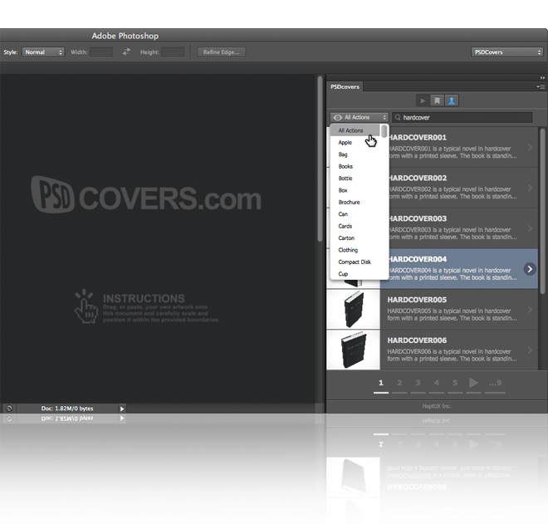Screen dimensions: 548x524
Task: Click the Width input field
Action: click(101, 52)
